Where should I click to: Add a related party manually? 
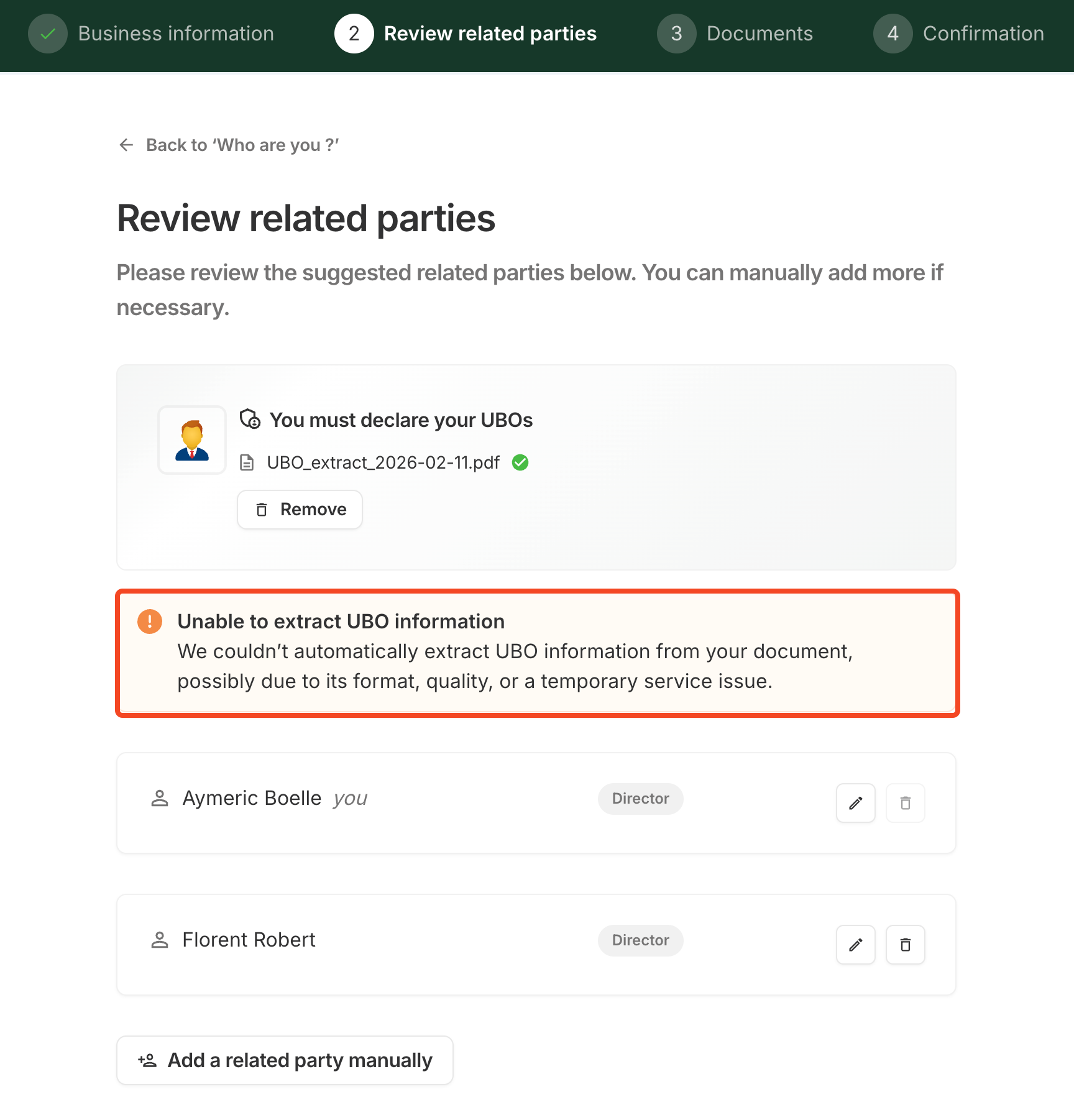click(x=285, y=1060)
